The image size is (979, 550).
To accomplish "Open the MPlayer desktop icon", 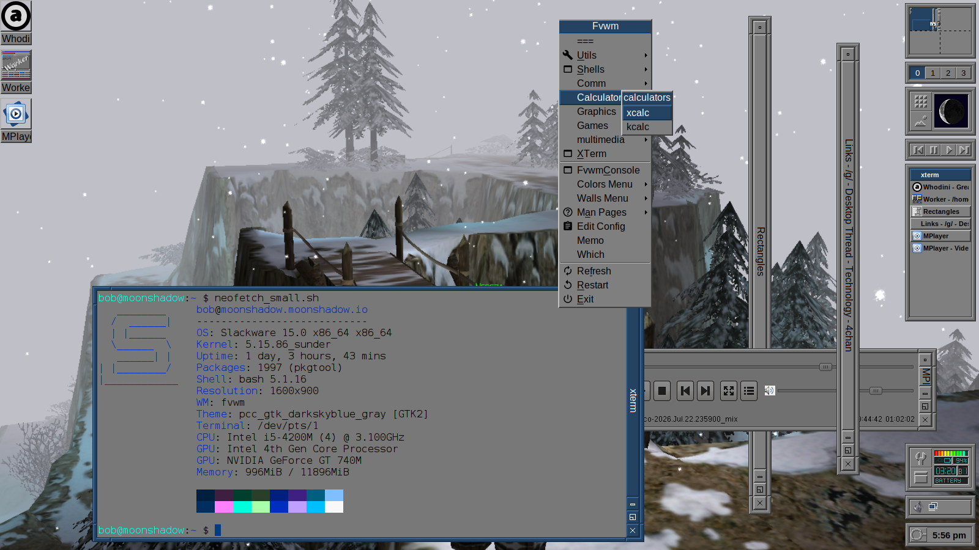I will pos(16,120).
